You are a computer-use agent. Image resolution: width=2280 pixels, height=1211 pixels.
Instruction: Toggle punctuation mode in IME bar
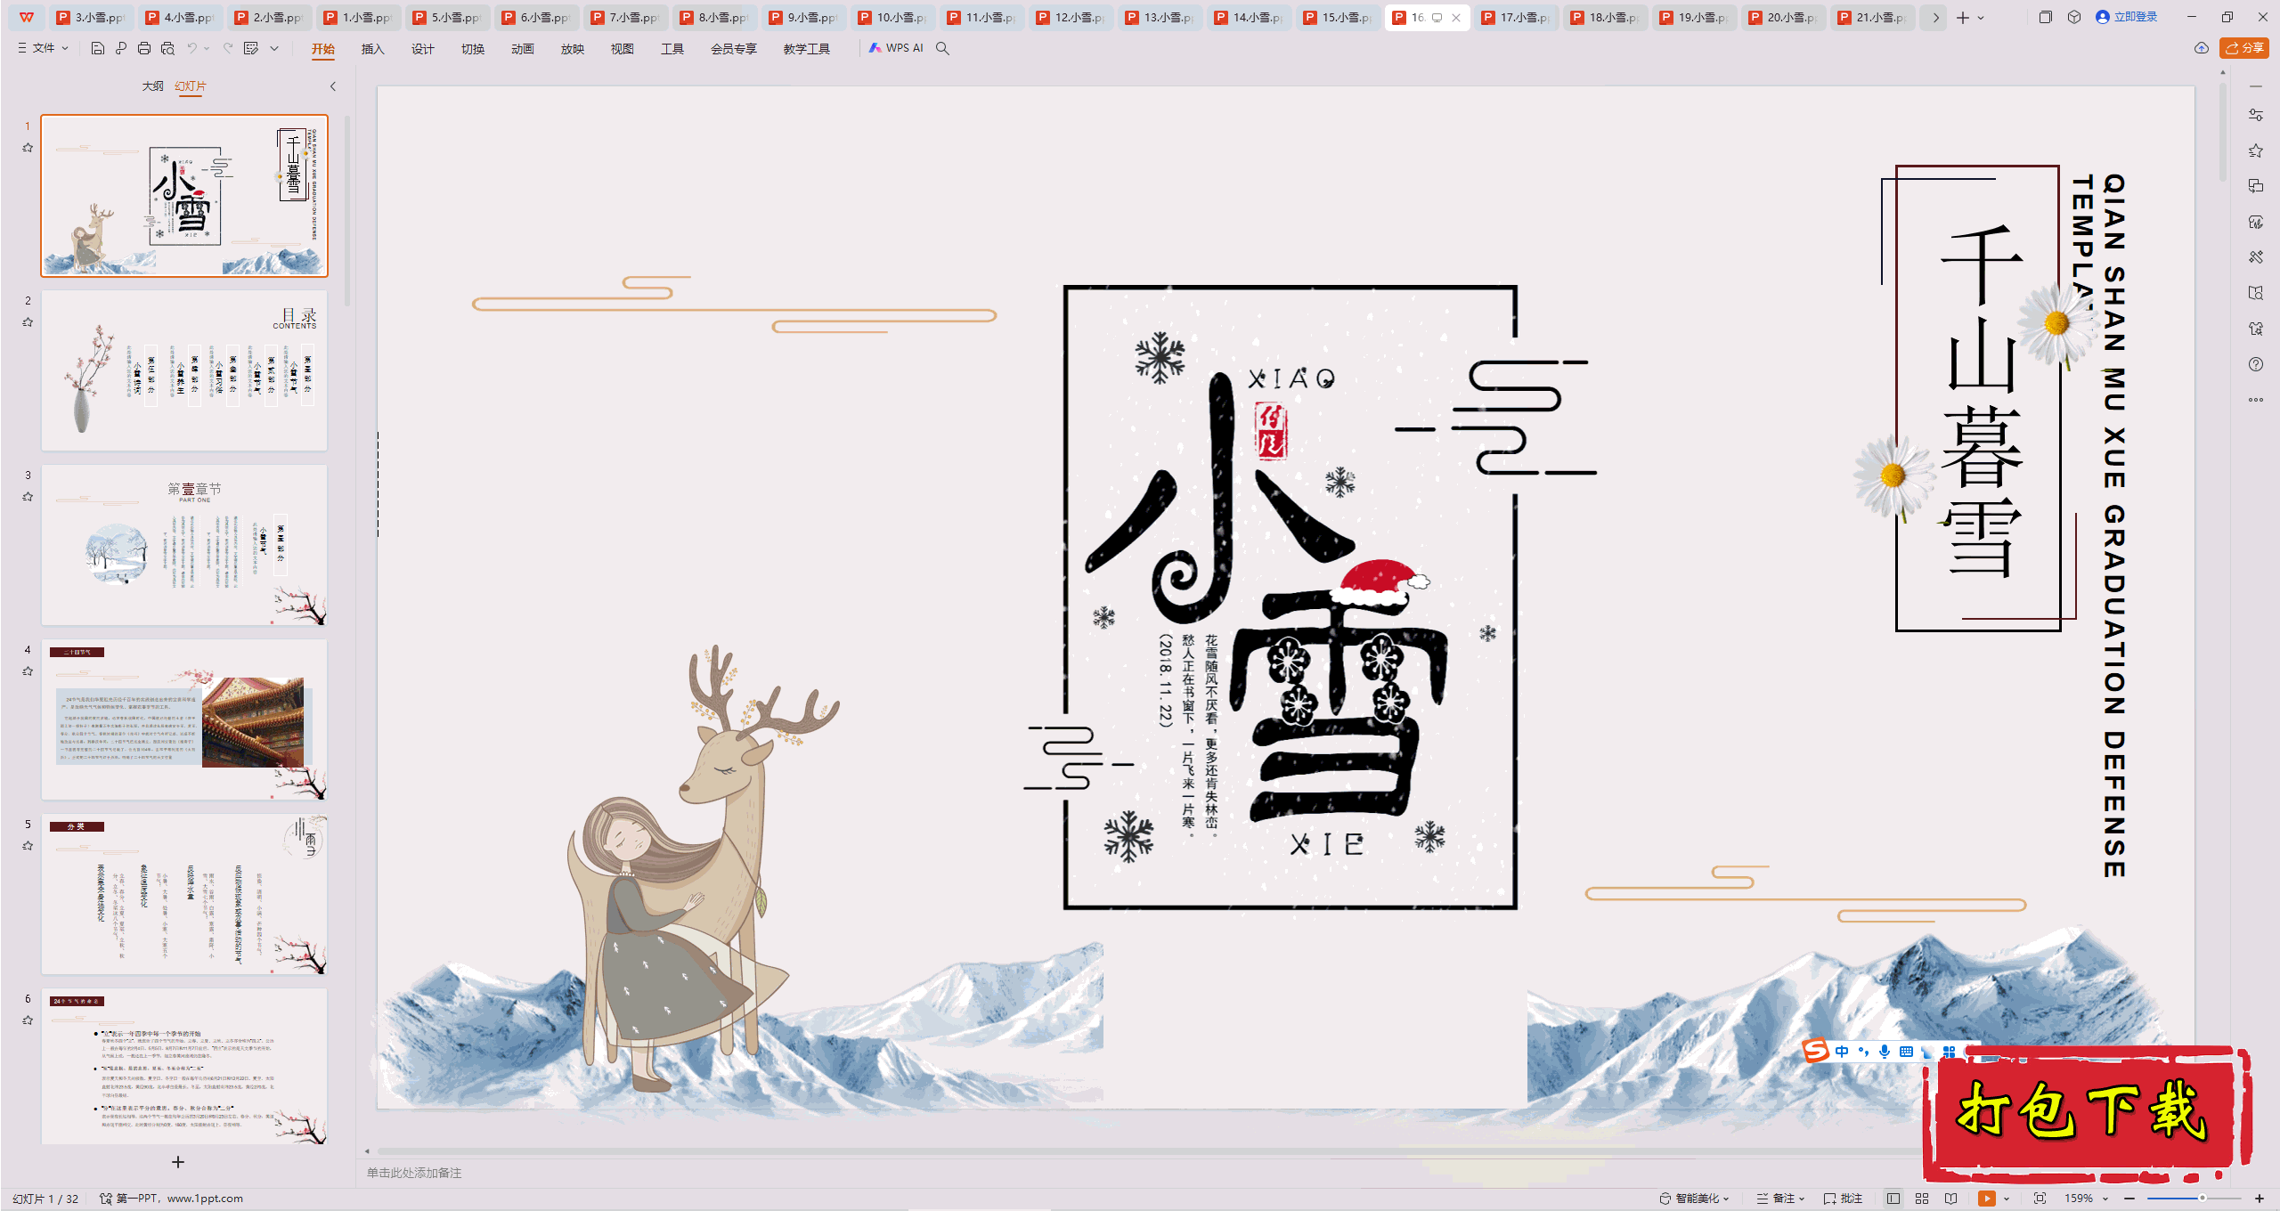click(1863, 1052)
